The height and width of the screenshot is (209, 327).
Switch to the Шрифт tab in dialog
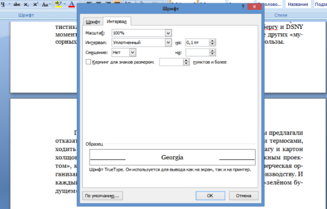[x=93, y=22]
